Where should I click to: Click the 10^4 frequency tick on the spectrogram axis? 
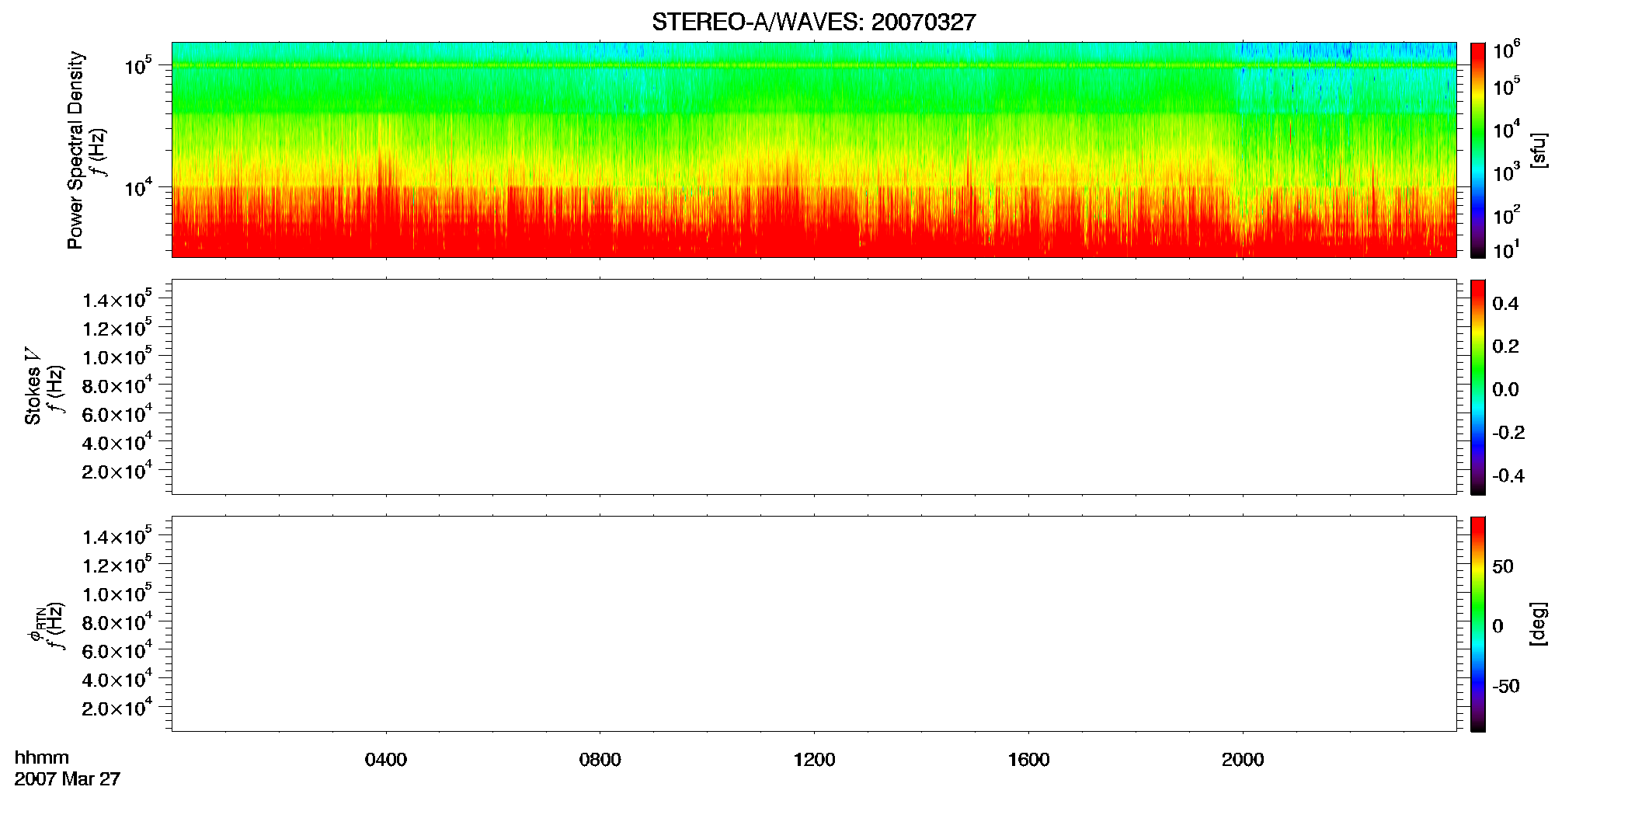tap(137, 186)
